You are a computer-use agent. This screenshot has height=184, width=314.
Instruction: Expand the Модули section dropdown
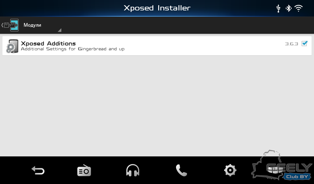point(42,25)
